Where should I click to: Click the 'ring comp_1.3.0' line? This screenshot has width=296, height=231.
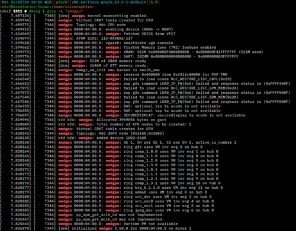pyautogui.click(x=171, y=165)
